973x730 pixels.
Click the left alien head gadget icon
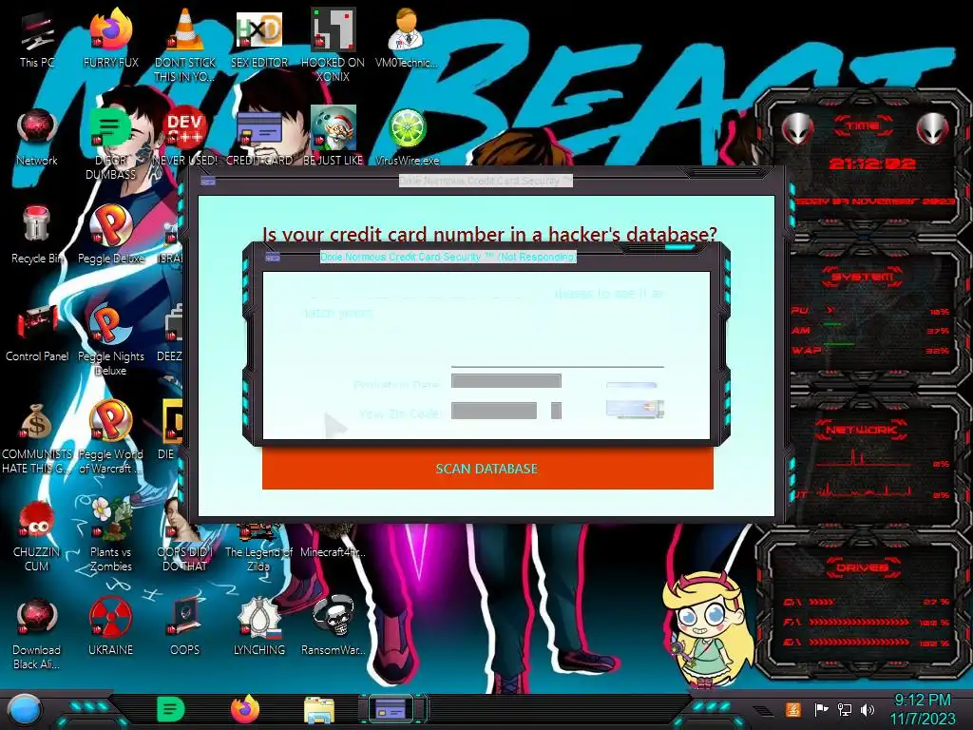pos(798,129)
